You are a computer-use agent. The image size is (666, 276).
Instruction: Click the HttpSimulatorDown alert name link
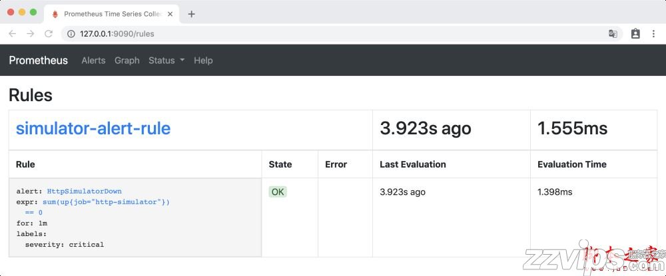coord(84,192)
